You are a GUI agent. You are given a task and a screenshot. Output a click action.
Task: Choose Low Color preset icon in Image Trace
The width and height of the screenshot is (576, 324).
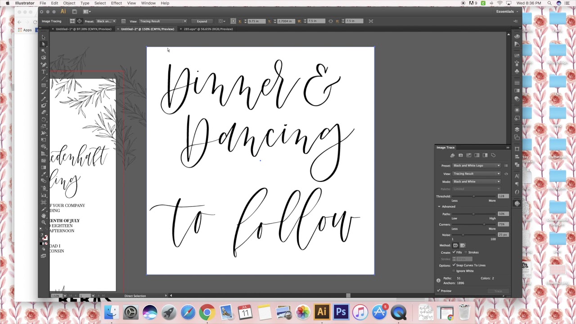click(469, 155)
